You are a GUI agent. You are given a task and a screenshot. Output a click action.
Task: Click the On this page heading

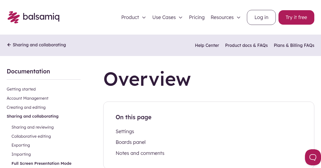[x=133, y=117]
